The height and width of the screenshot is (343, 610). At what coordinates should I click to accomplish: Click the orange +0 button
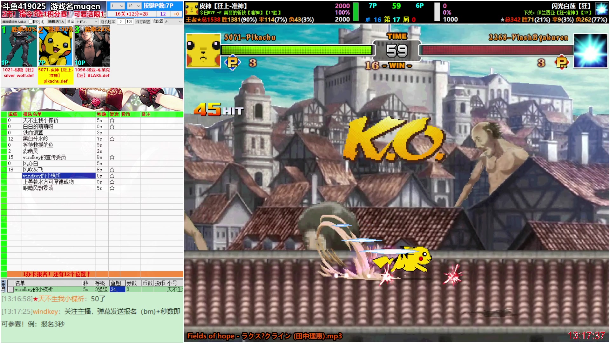176,14
